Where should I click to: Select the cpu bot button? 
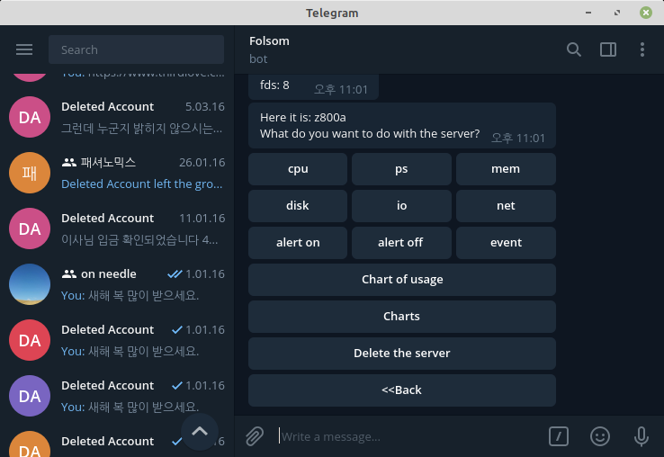[298, 169]
